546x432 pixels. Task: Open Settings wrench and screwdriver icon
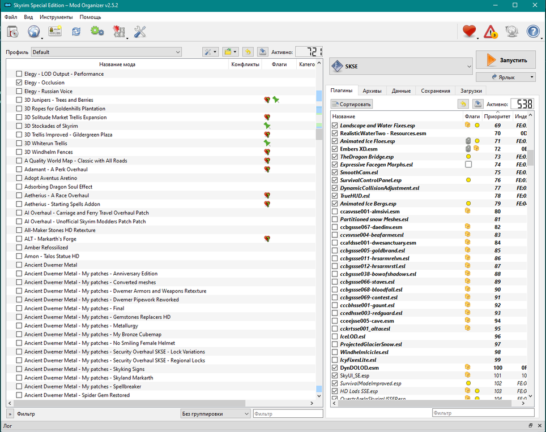coord(140,32)
